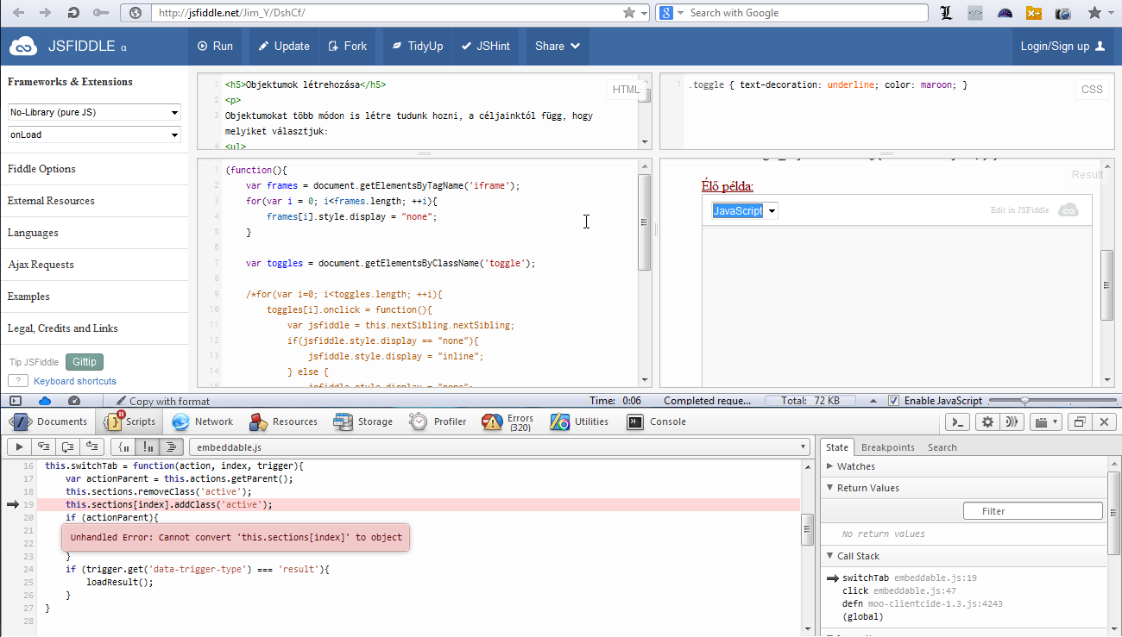
Task: Reload the page with the refresh icon
Action: pos(73,13)
